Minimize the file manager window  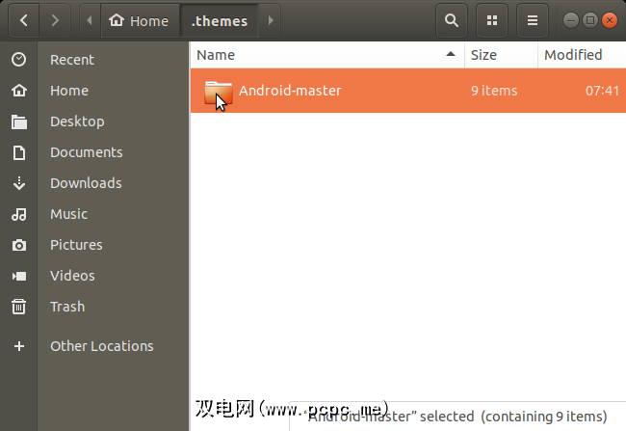click(x=571, y=20)
